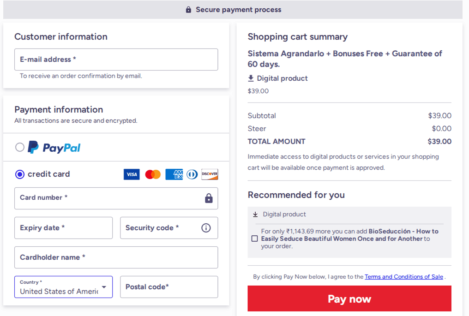The image size is (469, 316).
Task: Click the Visa card icon
Action: click(x=132, y=174)
